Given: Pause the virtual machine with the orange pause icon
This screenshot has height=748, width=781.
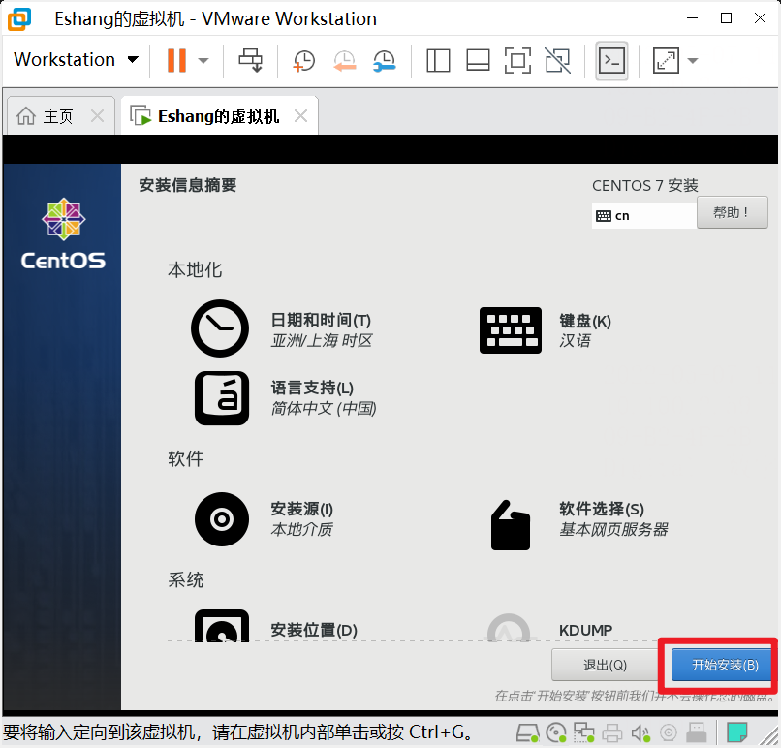Looking at the screenshot, I should [x=176, y=61].
